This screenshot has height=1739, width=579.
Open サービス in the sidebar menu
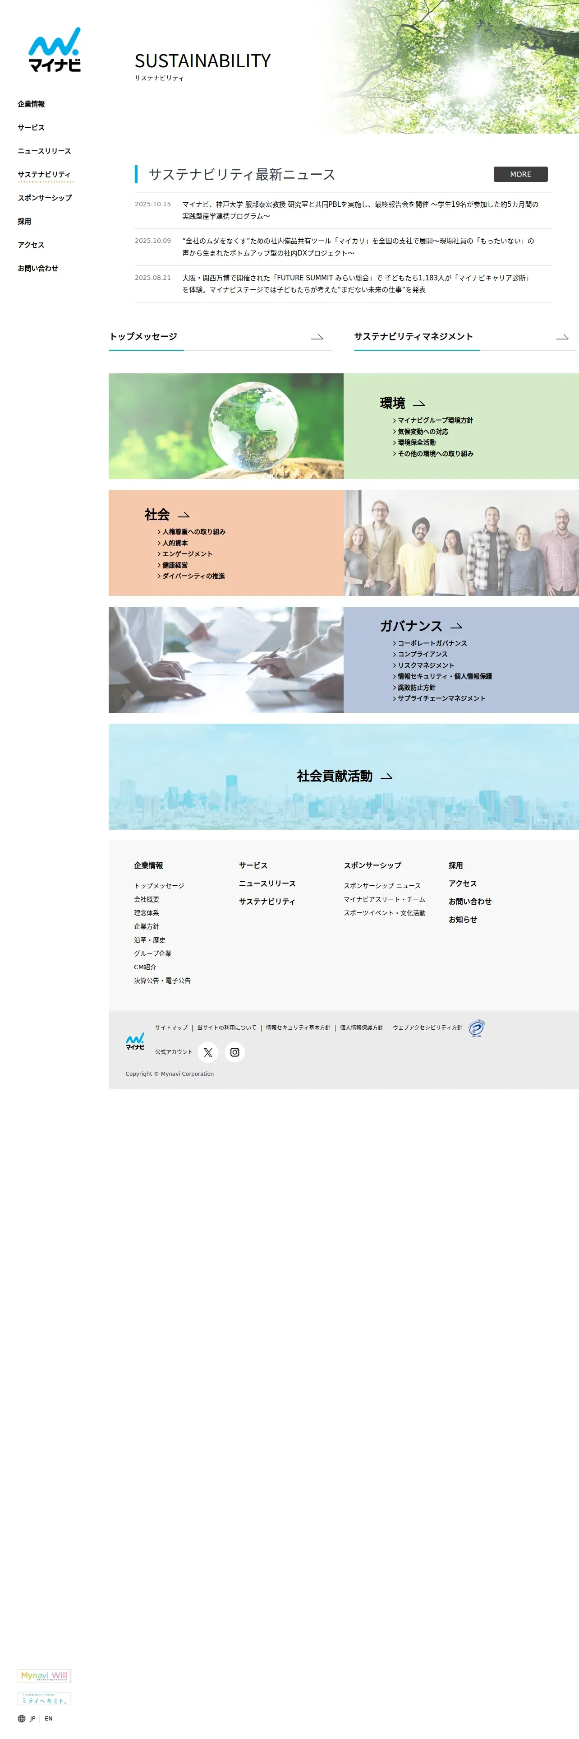(x=31, y=128)
